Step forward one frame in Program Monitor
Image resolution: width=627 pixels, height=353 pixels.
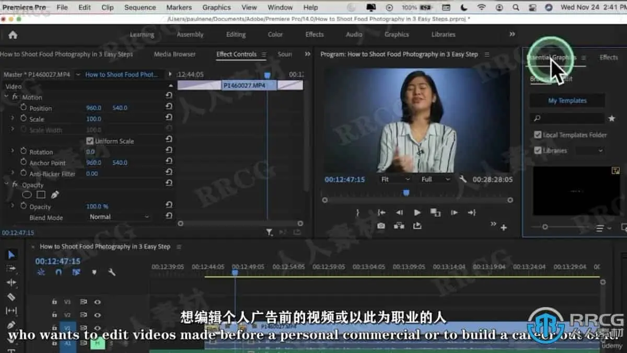tap(454, 212)
